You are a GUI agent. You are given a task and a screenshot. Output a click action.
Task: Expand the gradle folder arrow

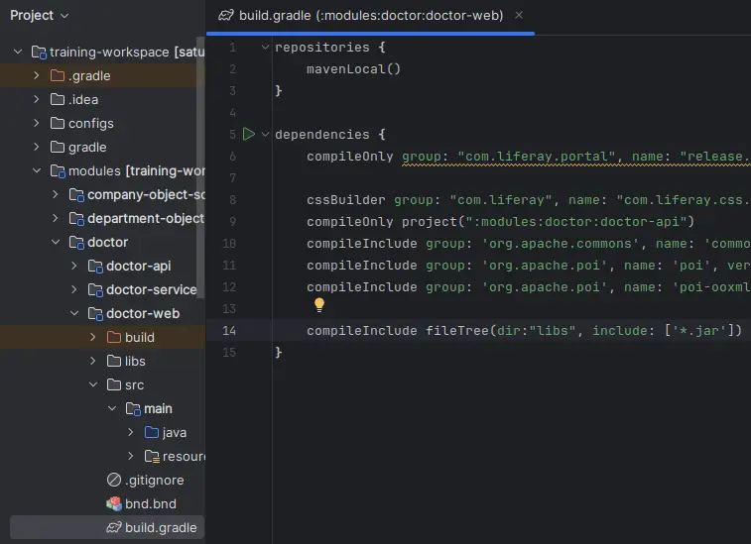(x=37, y=147)
